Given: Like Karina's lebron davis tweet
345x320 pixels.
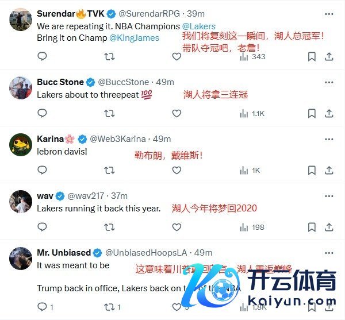Looking at the screenshot, I should 177,170.
